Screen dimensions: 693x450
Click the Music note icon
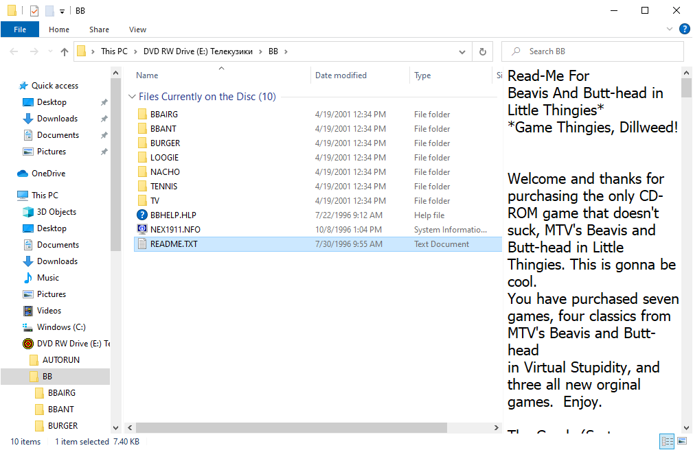coord(28,278)
